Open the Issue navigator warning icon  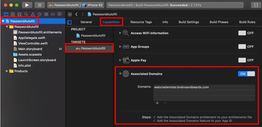tap(33, 14)
